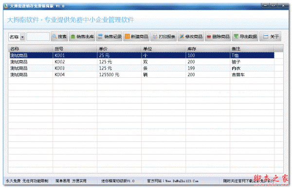Focus the search keyword input box
Screen dimensions: 292x188
pos(38,36)
